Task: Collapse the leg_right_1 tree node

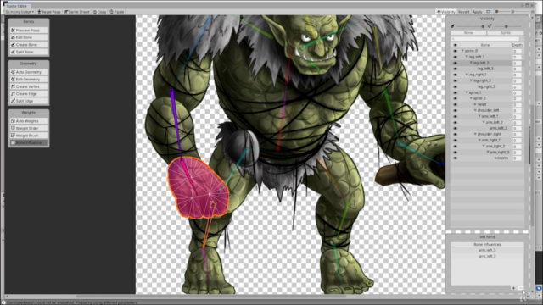Action: (467, 75)
